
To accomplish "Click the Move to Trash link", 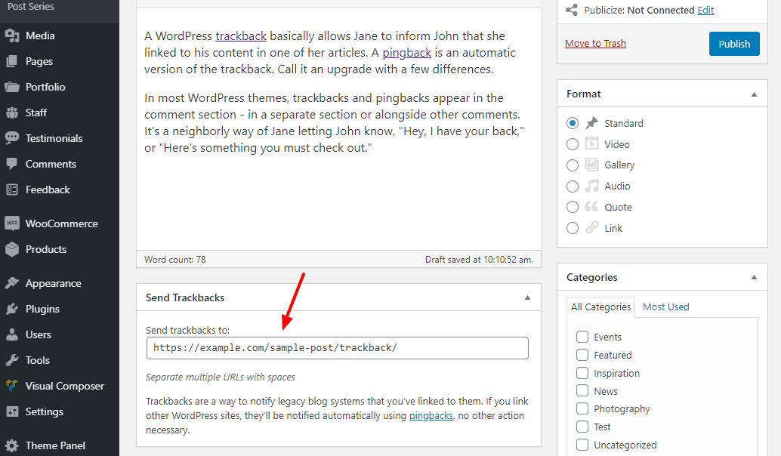I will 595,43.
